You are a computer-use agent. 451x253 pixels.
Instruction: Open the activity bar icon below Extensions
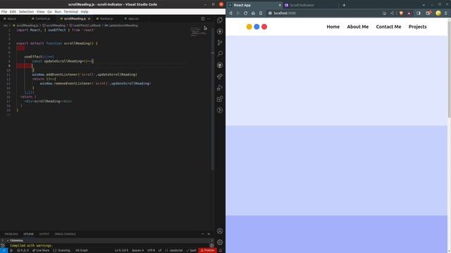[x=220, y=110]
